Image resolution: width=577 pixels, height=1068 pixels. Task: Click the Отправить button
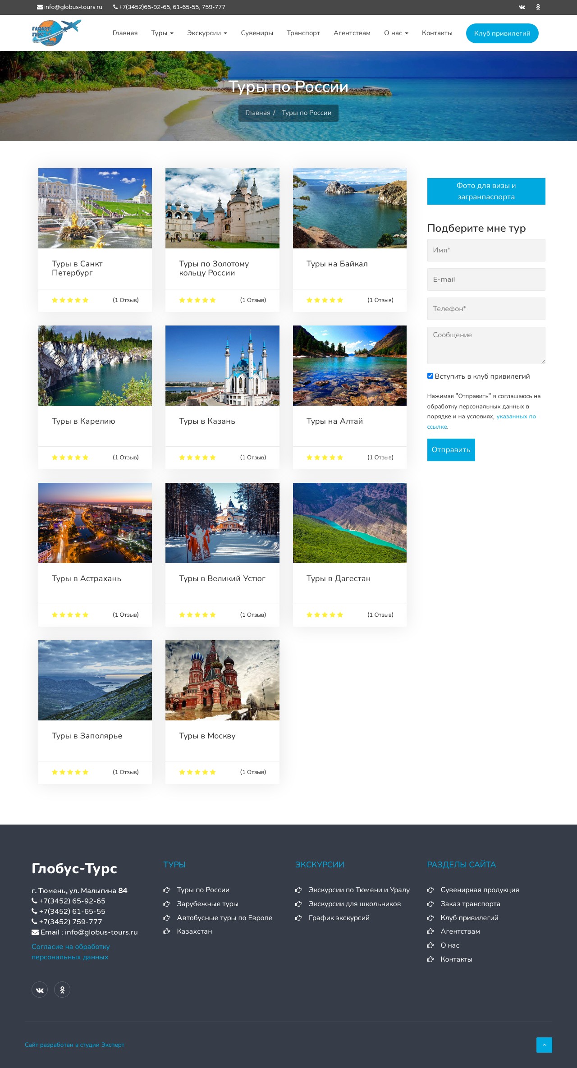pos(451,449)
